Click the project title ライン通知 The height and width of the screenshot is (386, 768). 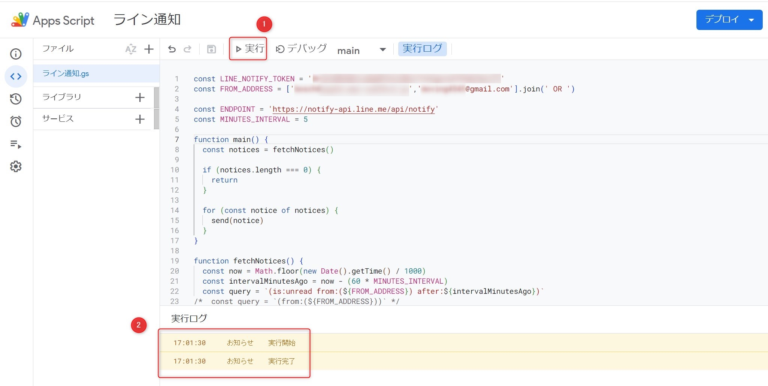pyautogui.click(x=147, y=20)
